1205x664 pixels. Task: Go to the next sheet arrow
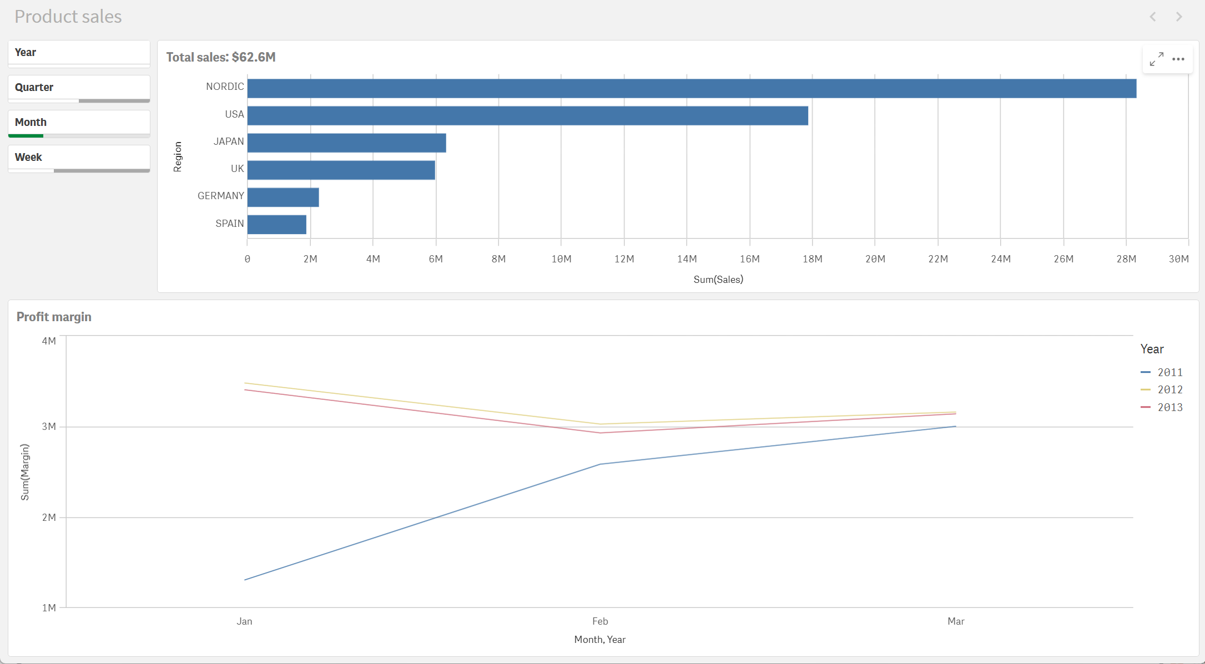click(x=1179, y=17)
